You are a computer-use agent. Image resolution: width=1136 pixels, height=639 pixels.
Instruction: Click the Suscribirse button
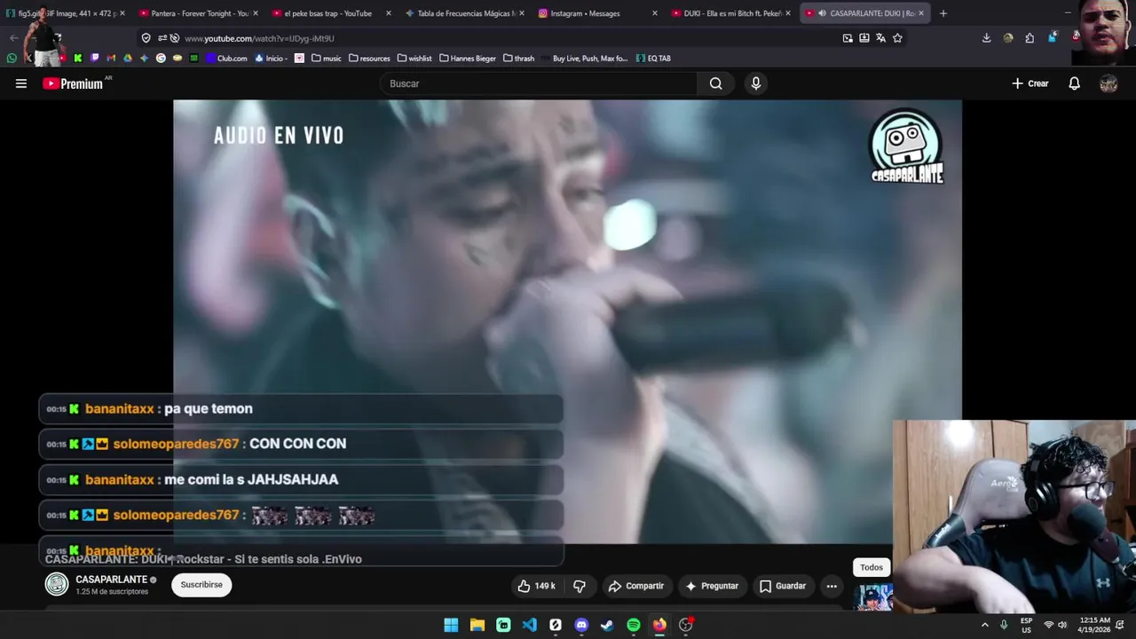click(x=201, y=585)
